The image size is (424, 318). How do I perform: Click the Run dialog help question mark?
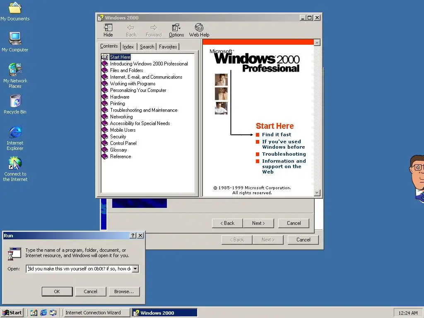pos(133,236)
